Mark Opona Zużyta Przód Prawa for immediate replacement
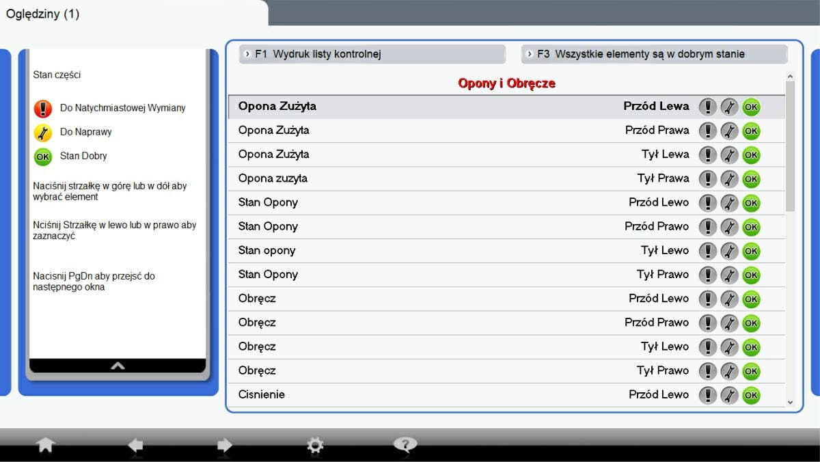 point(708,131)
